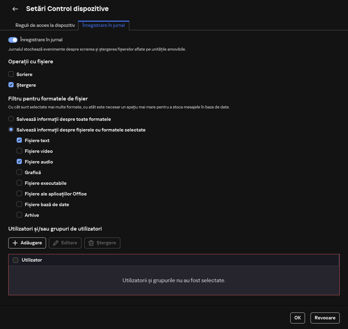Enable the Grafică checkbox
This screenshot has width=348, height=329.
(x=19, y=172)
